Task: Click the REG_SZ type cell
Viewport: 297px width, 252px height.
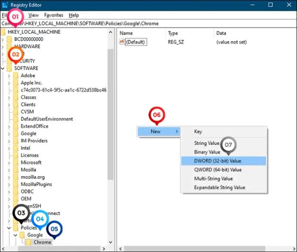Action: 176,42
